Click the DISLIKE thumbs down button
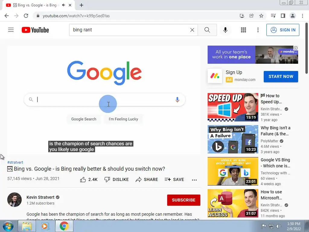The width and height of the screenshot is (309, 232). [x=116, y=179]
